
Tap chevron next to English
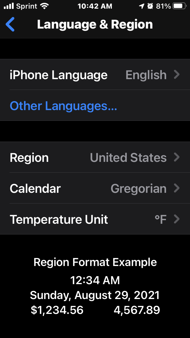pyautogui.click(x=177, y=74)
